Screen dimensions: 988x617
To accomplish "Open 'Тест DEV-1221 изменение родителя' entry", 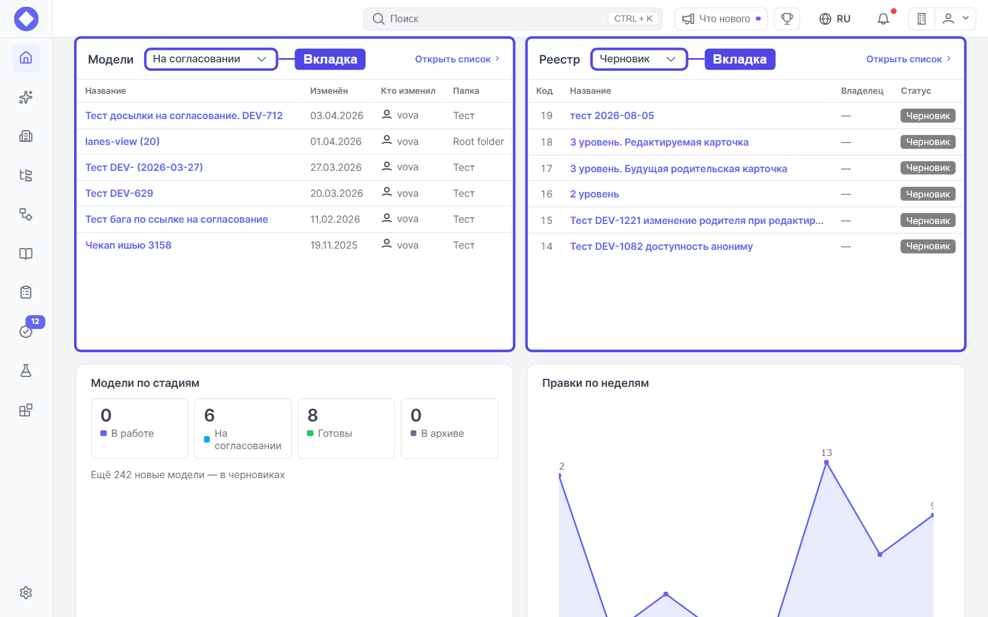I will (x=697, y=220).
